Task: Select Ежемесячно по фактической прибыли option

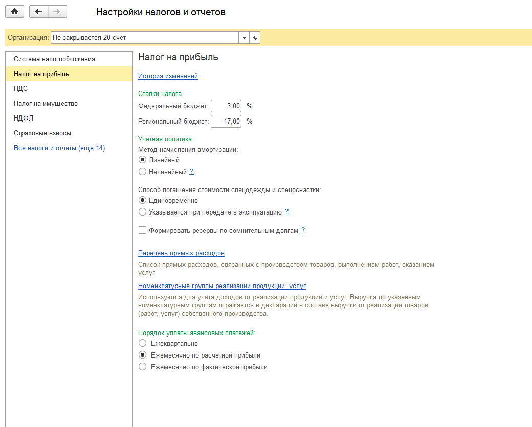Action: click(x=143, y=367)
